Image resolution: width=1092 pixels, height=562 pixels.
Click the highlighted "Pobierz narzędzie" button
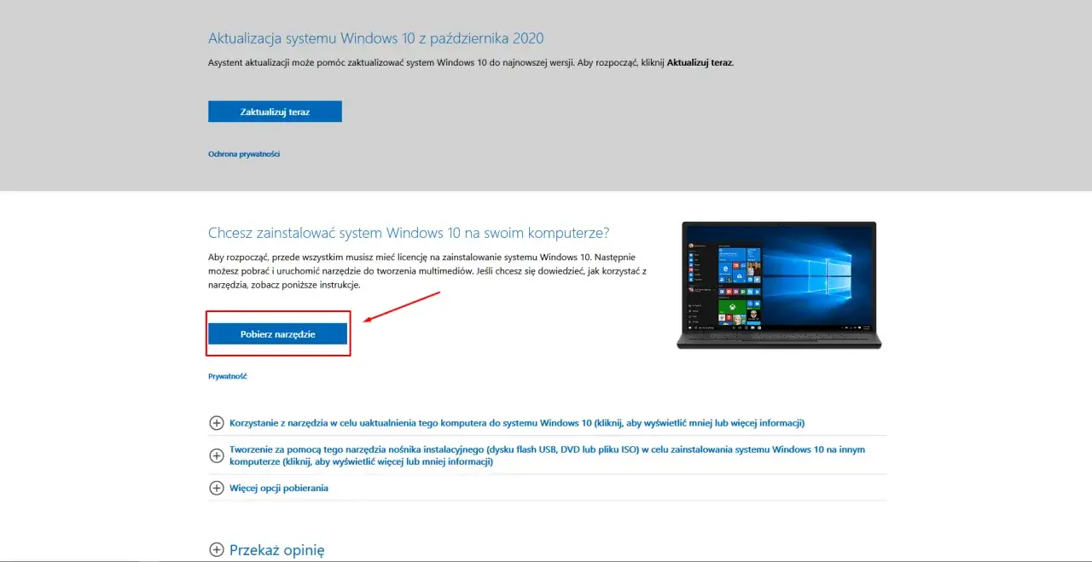click(277, 333)
